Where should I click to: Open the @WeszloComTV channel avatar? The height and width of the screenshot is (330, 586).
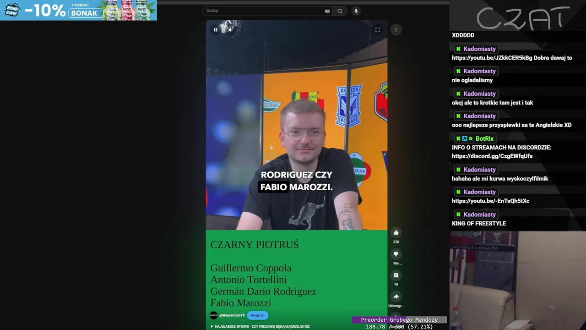click(214, 315)
